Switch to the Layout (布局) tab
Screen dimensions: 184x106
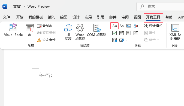click(88, 17)
